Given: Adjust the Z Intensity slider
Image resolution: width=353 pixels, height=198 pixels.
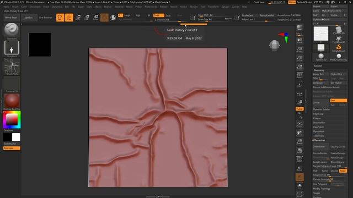Looking at the screenshot, I should pyautogui.click(x=170, y=20).
